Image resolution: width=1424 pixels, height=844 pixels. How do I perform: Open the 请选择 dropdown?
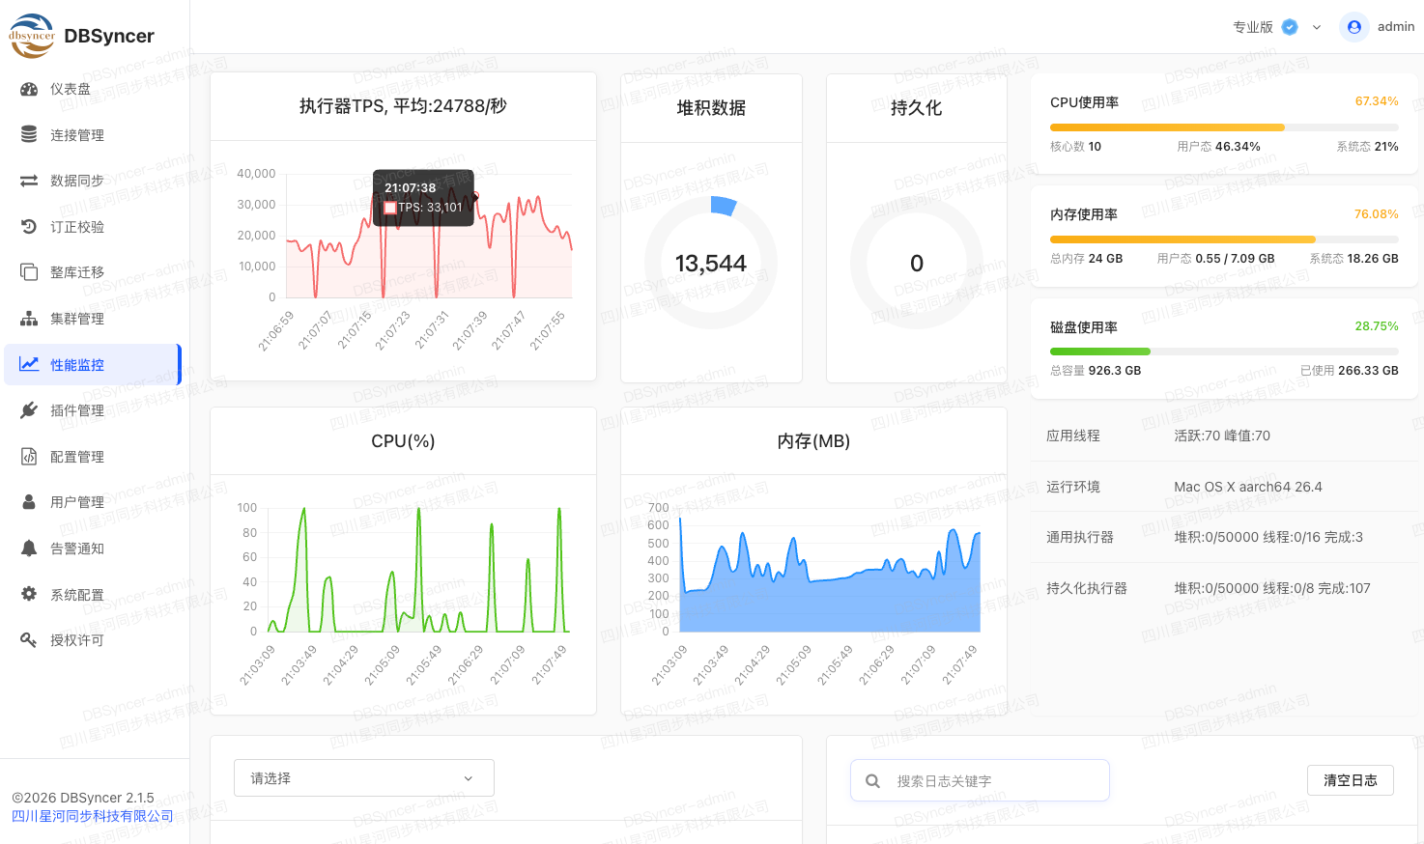click(x=364, y=778)
